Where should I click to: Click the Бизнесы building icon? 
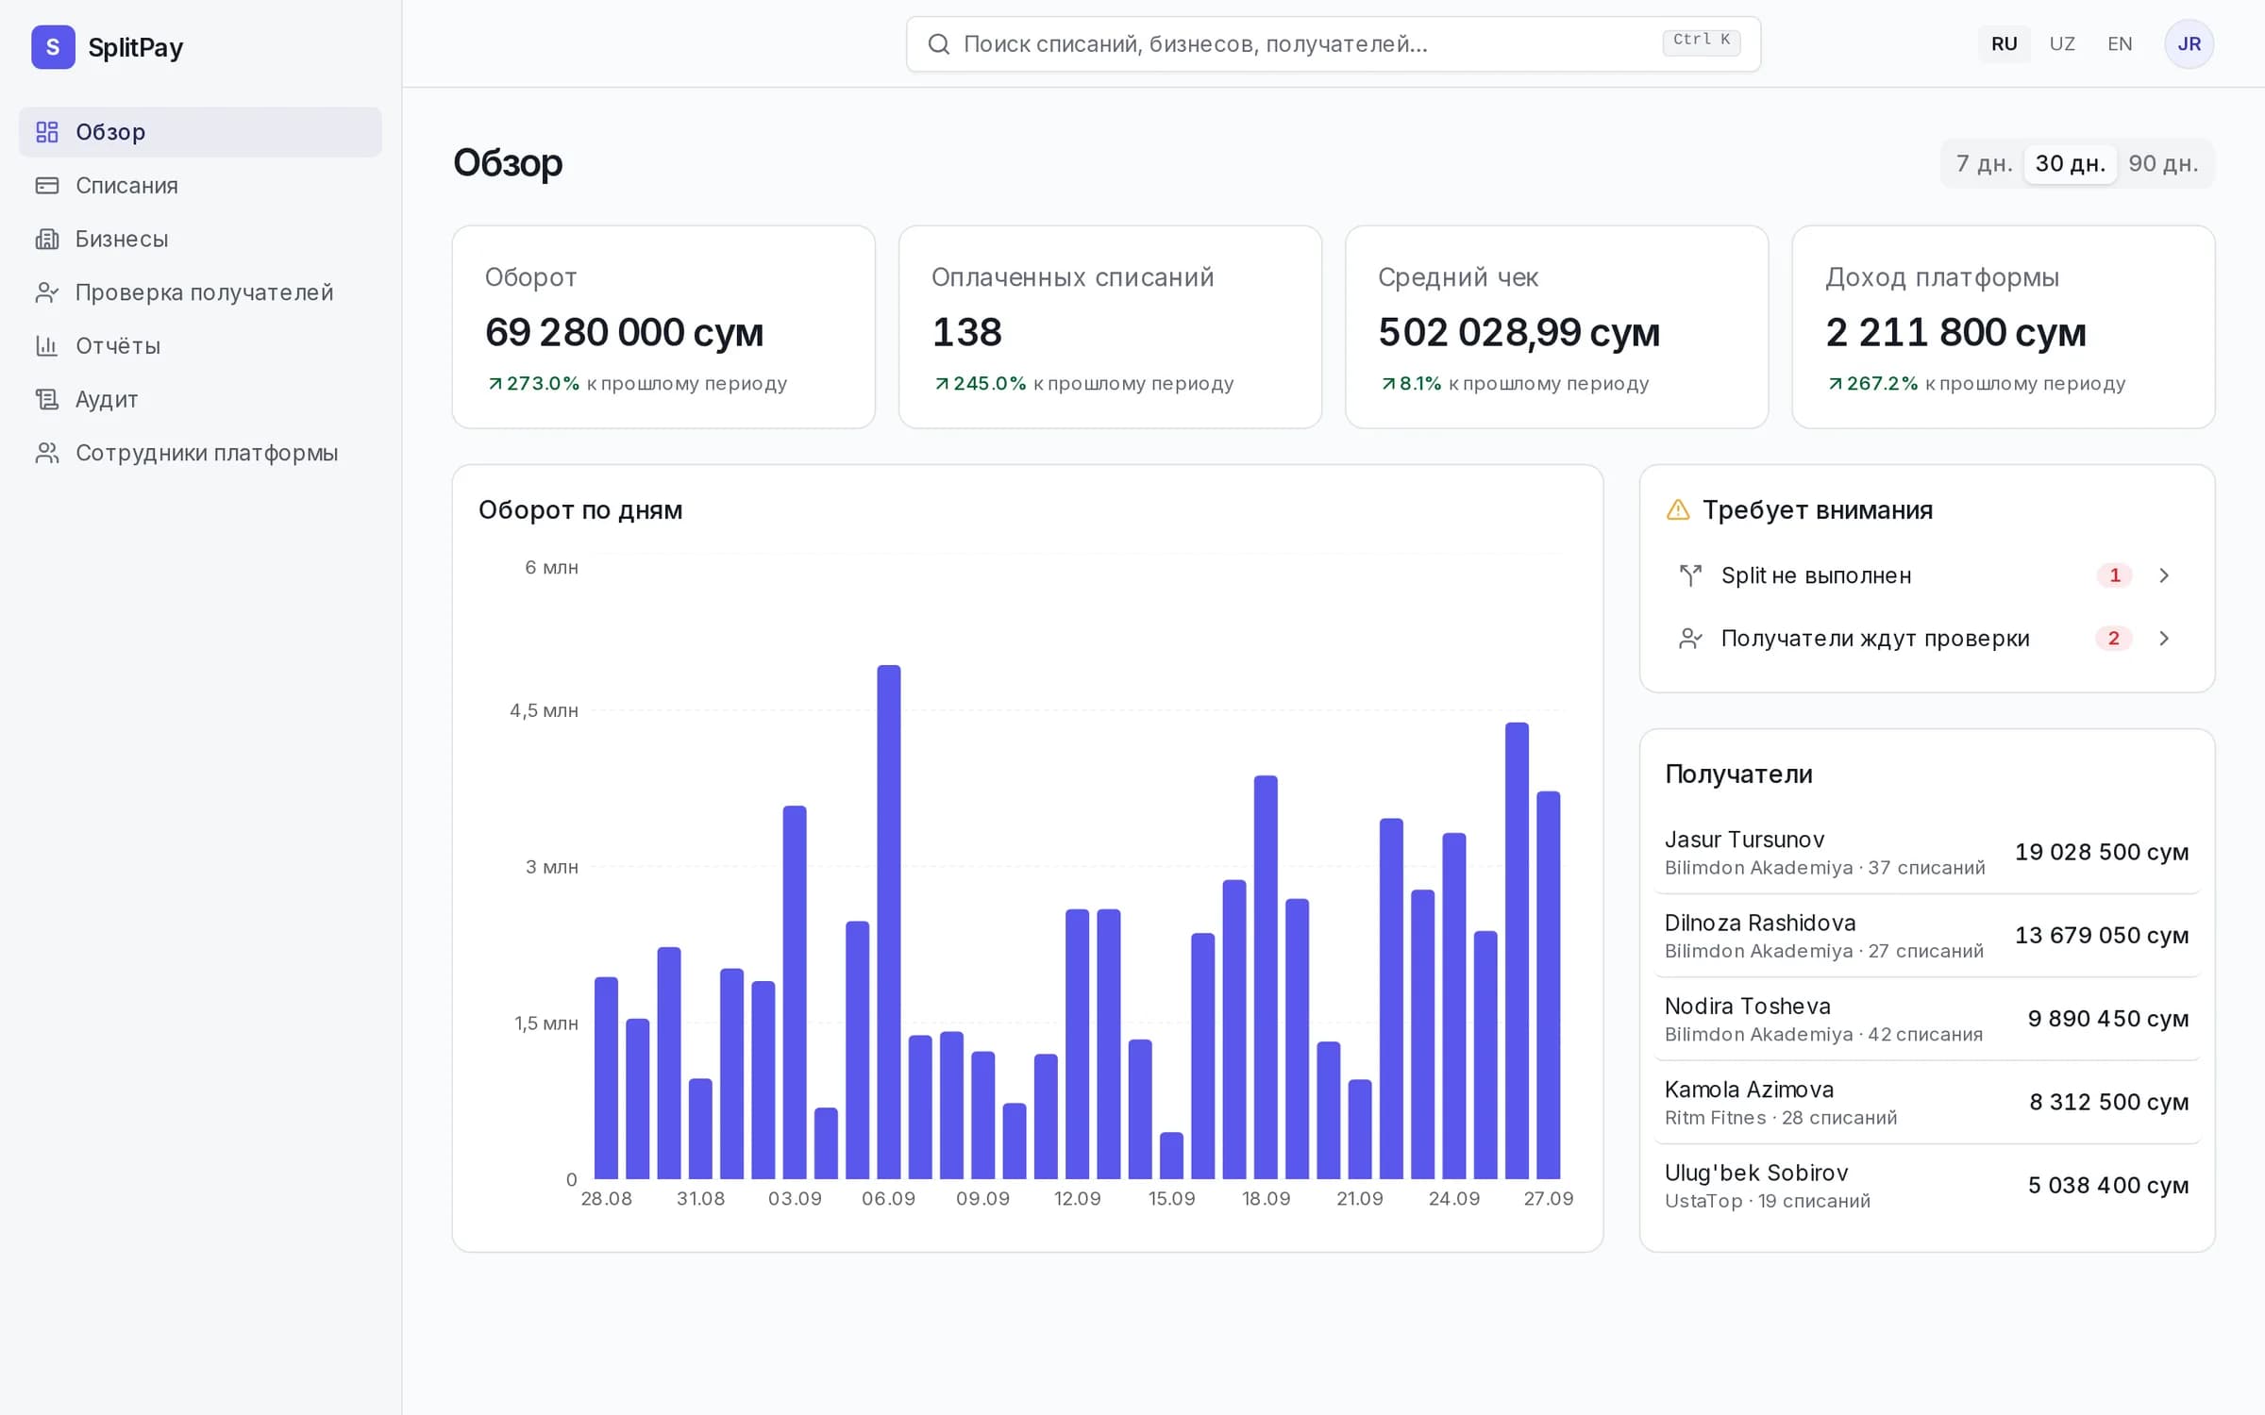[x=47, y=239]
